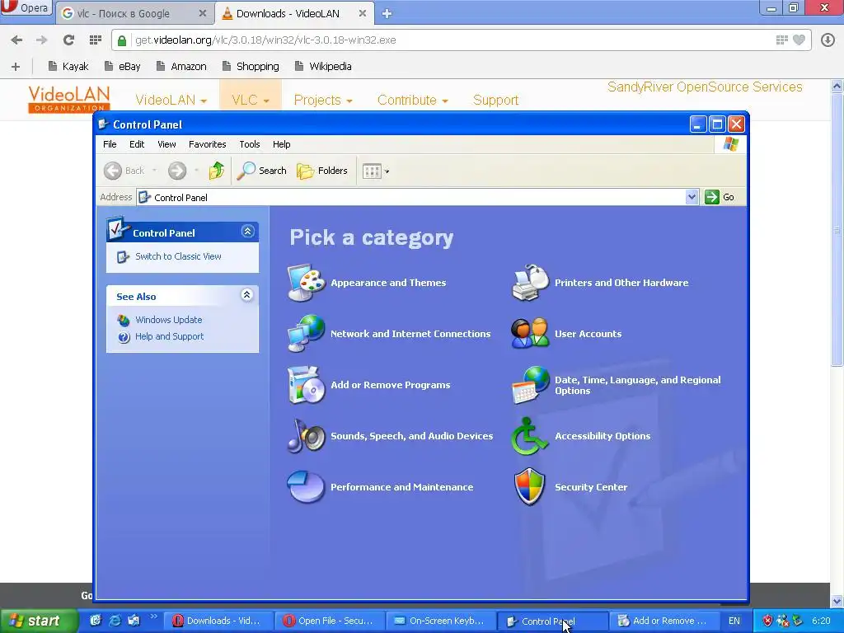844x633 pixels.
Task: Switch to On-Screen Keyboard taskbar item
Action: point(441,621)
